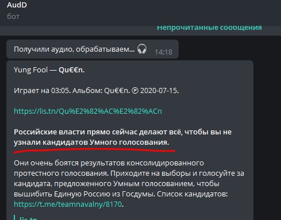Open the lis.tn link preview title

click(28, 218)
